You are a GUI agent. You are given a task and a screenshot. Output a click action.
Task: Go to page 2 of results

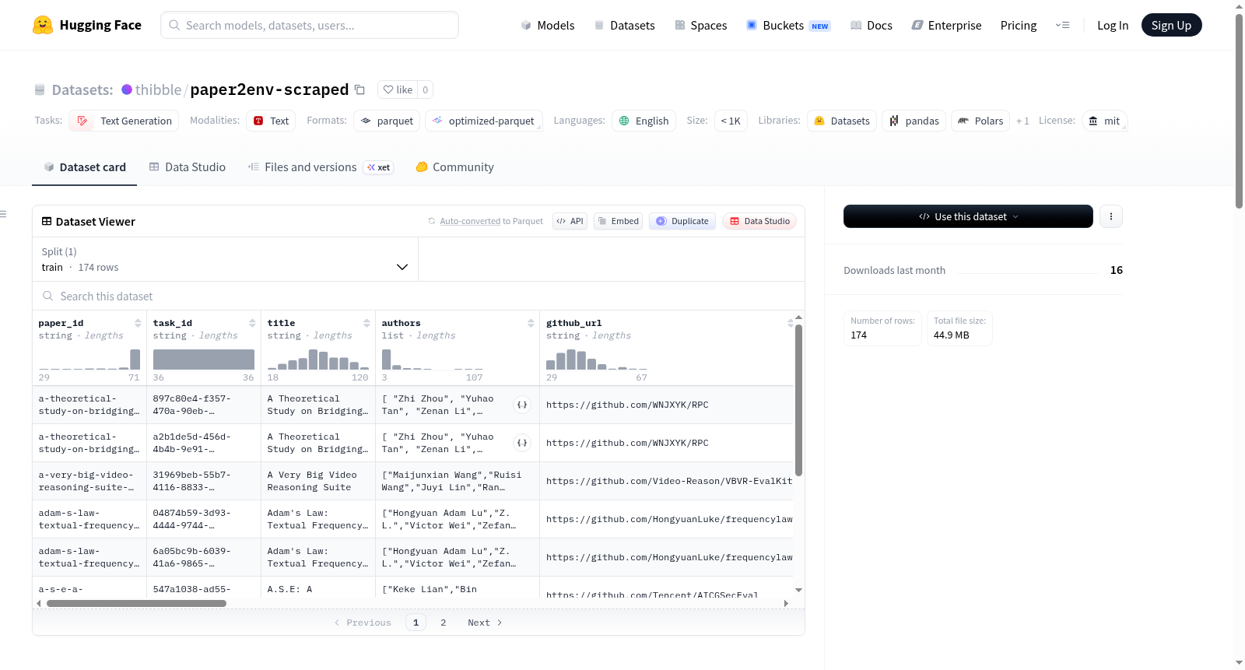coord(444,623)
